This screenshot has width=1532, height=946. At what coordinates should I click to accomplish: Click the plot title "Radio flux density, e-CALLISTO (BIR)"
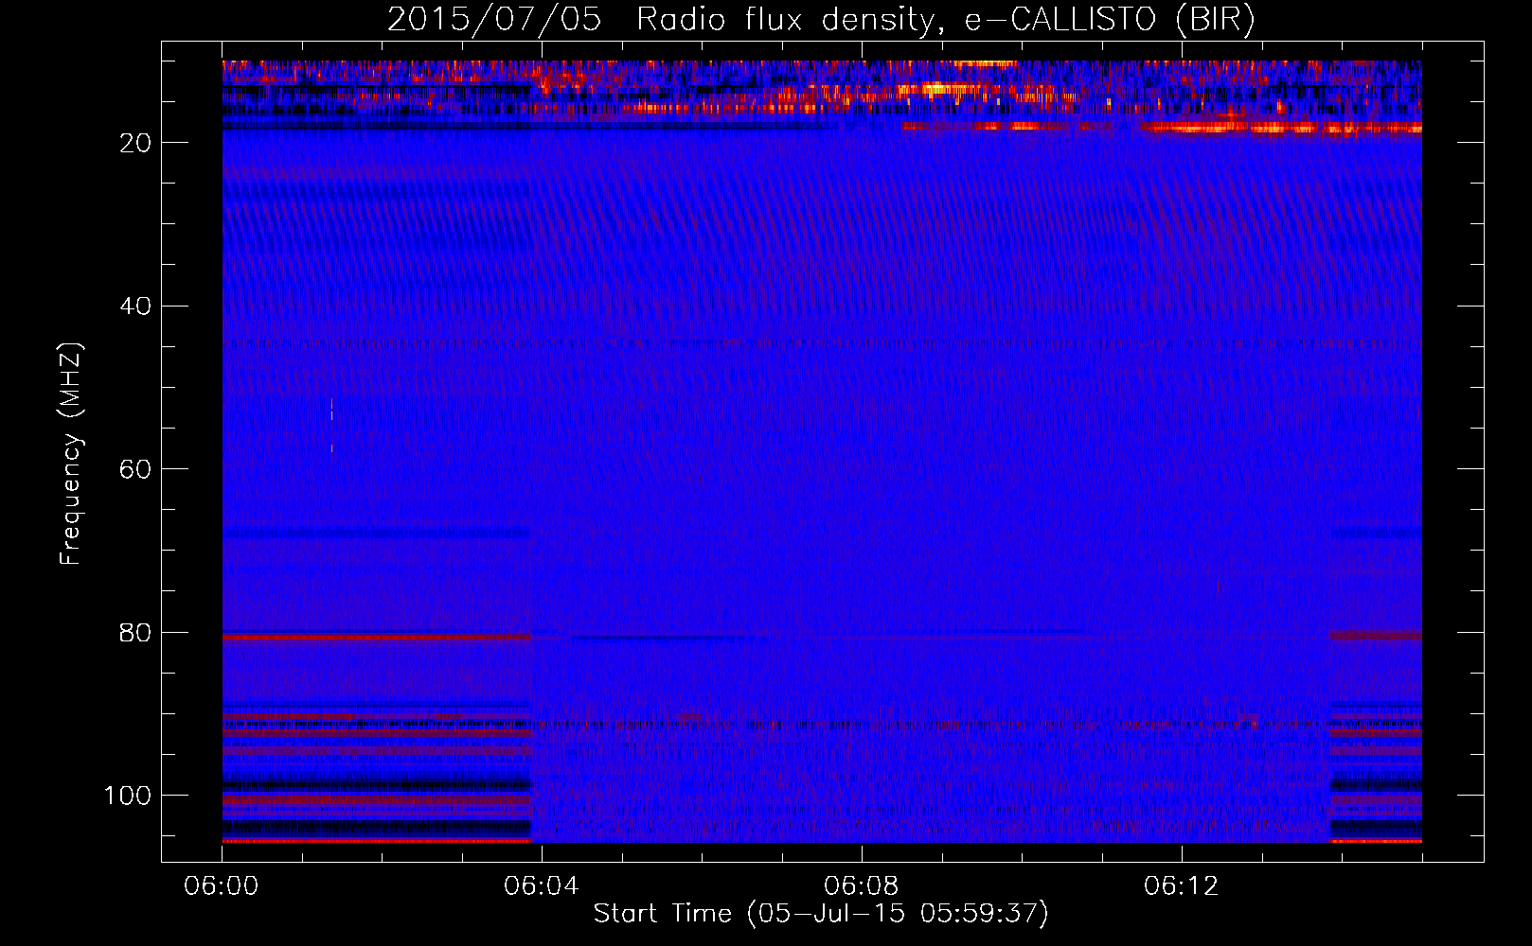point(946,20)
